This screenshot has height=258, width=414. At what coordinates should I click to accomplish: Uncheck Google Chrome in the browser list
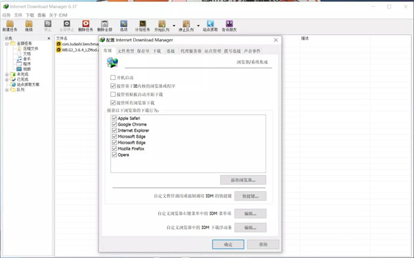[115, 124]
